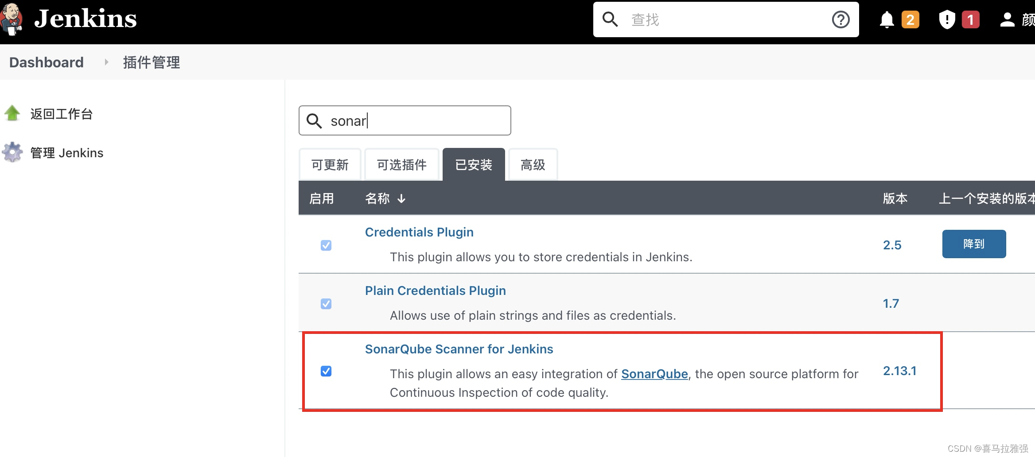
Task: Follow the SonarQube hyperlink in description
Action: click(x=654, y=374)
